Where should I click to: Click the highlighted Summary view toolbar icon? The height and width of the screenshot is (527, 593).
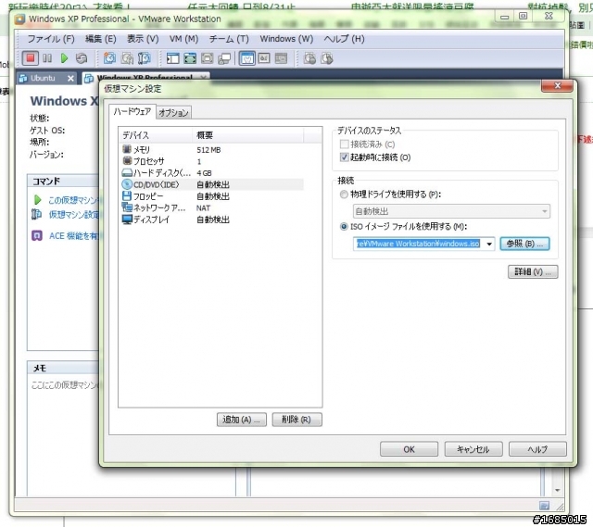[247, 58]
